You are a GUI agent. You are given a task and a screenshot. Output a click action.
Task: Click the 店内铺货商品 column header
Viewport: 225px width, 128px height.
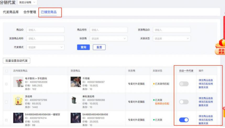[x=20, y=71]
